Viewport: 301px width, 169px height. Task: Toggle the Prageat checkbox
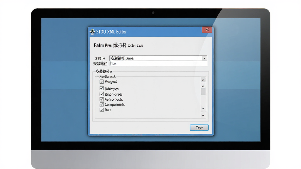coord(101,82)
